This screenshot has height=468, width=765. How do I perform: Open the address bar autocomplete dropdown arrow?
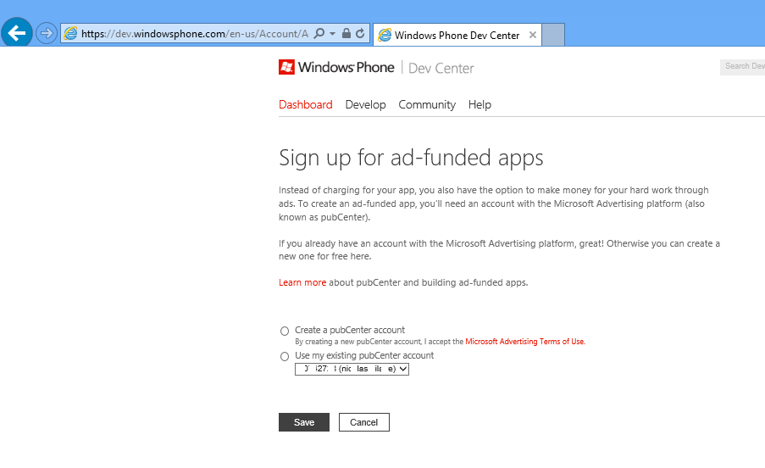coord(332,34)
